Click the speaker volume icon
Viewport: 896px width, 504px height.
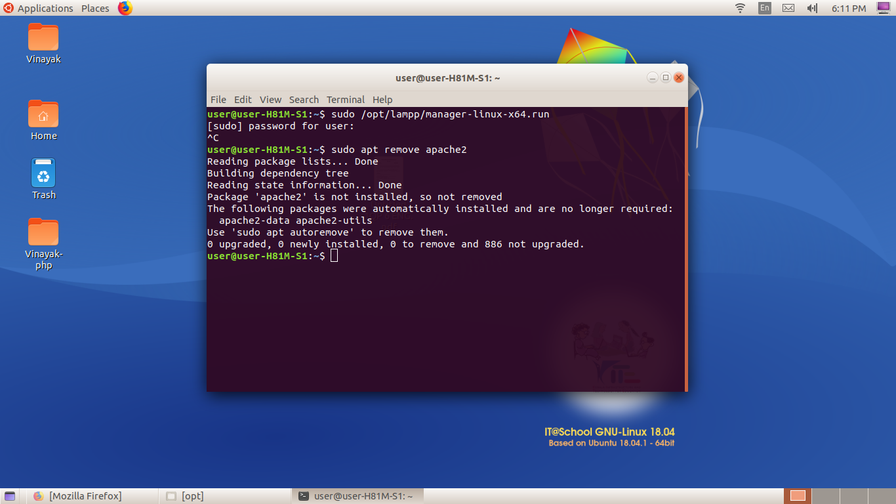click(x=812, y=8)
